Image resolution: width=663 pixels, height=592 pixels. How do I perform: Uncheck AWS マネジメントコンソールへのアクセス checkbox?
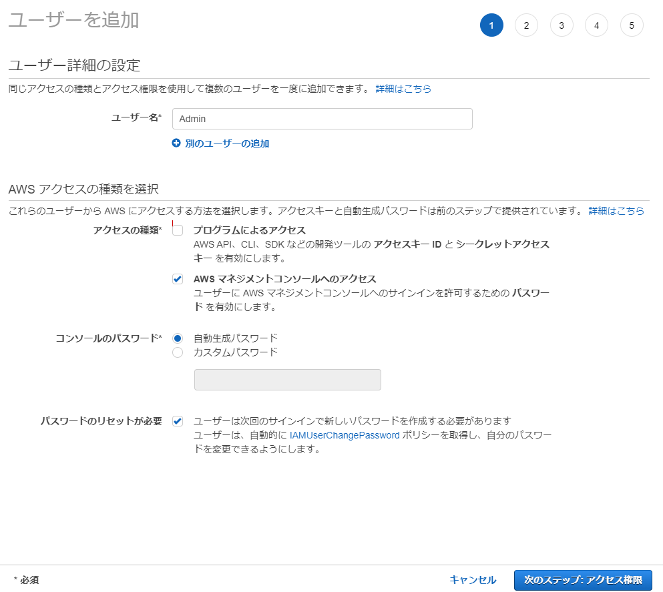pos(178,279)
